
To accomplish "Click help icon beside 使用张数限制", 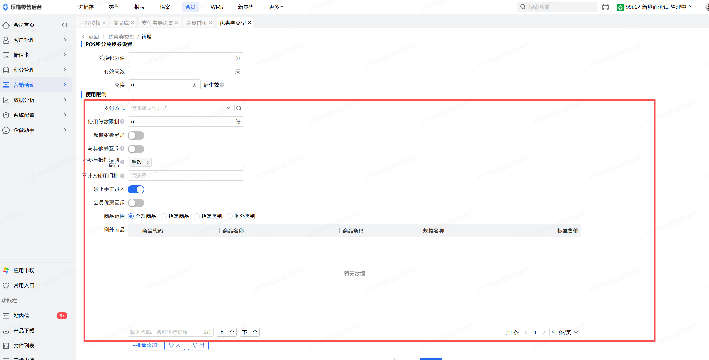I will pyautogui.click(x=122, y=121).
